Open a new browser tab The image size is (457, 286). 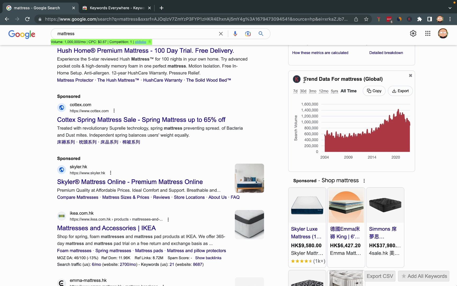tap(162, 8)
